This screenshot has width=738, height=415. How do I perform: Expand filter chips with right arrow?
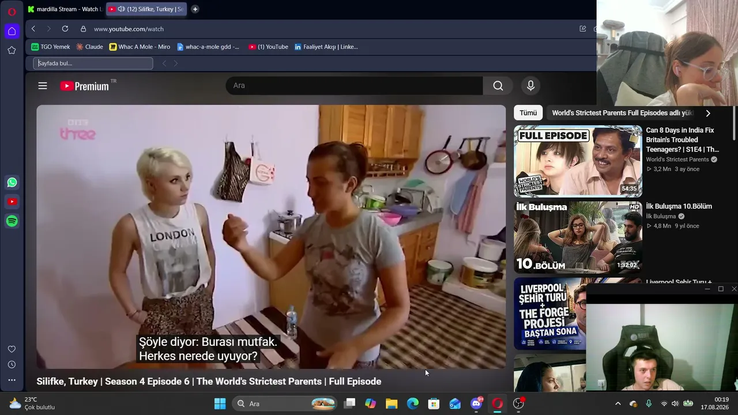[x=708, y=113]
